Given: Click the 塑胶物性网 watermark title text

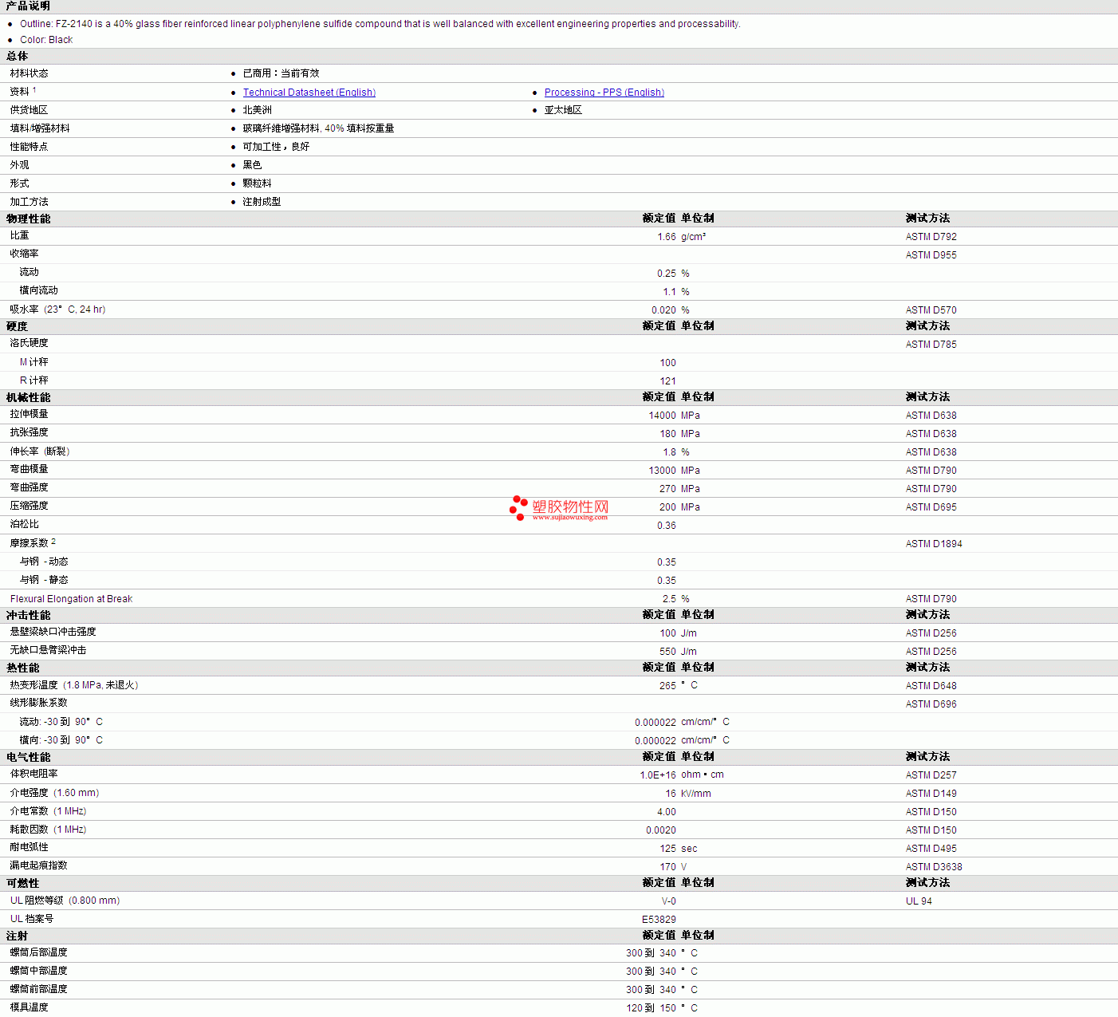Looking at the screenshot, I should point(570,507).
